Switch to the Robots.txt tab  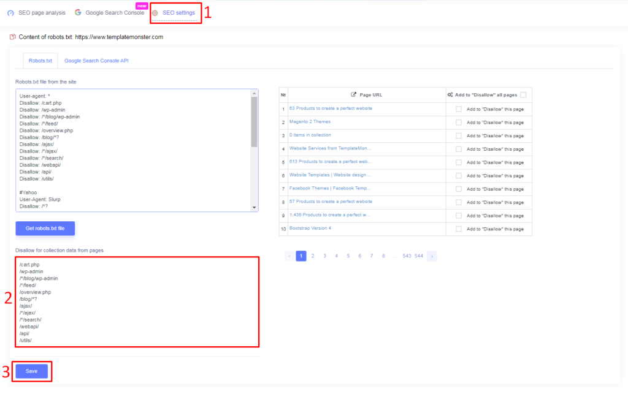click(x=40, y=60)
